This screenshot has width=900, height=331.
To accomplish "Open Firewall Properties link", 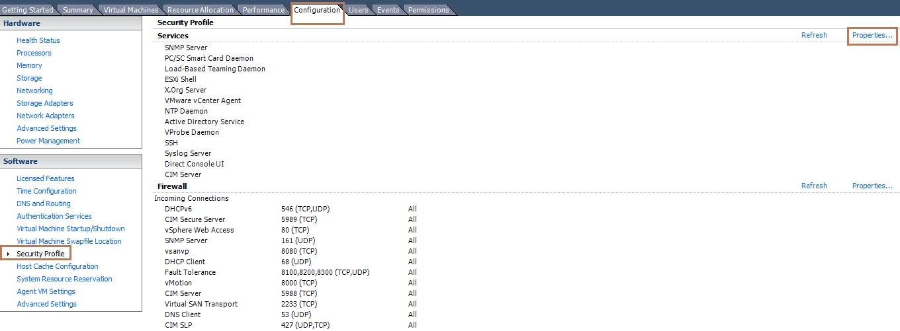I will click(872, 186).
